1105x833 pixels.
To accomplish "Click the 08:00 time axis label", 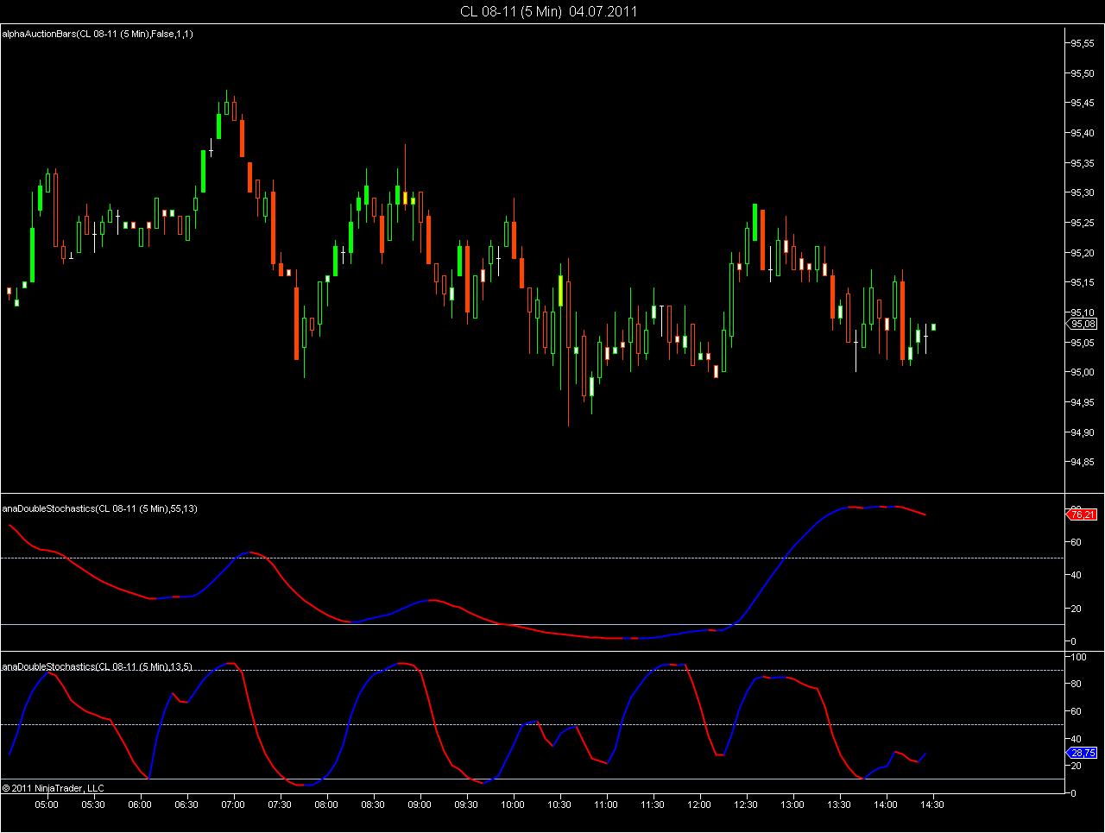I will click(x=326, y=805).
